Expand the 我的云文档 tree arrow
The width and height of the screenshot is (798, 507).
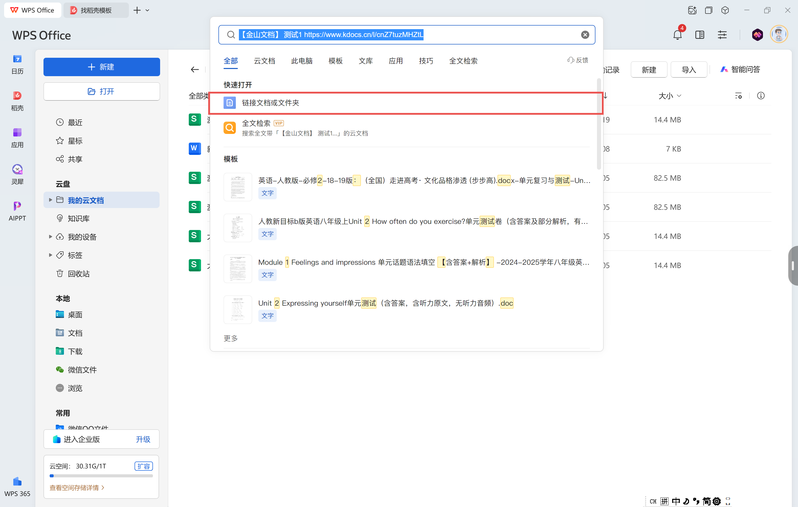coord(50,200)
